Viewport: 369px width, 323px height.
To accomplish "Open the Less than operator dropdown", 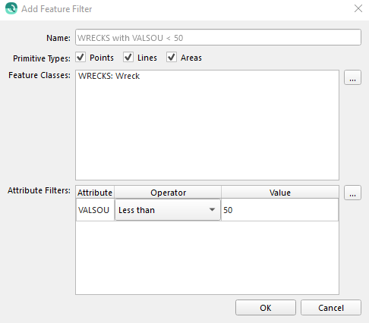I will click(168, 210).
